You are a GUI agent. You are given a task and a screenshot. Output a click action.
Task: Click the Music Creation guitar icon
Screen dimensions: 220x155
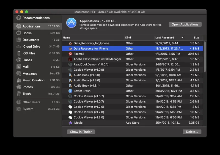tap(19, 80)
